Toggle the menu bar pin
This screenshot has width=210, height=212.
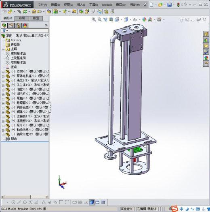tap(145, 5)
